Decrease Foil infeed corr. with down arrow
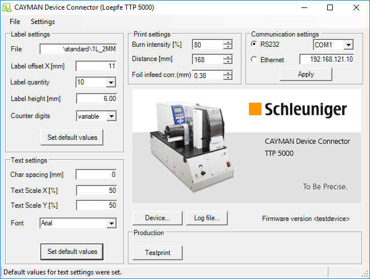This screenshot has height=279, width=370. [x=228, y=78]
